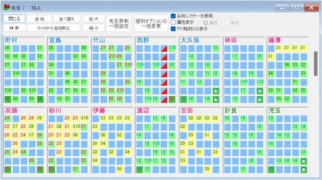Click the 拡大 button to zoom in
The image size is (322, 180).
click(x=94, y=19)
